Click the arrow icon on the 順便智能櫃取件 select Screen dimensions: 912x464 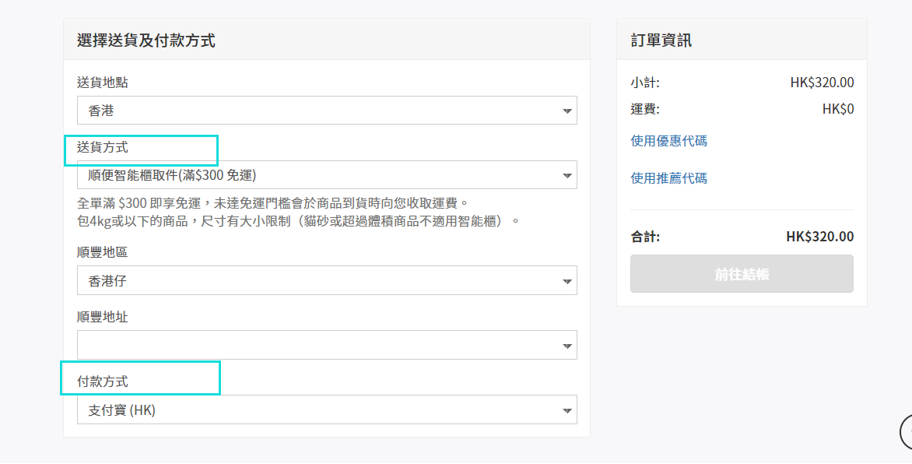coord(567,177)
